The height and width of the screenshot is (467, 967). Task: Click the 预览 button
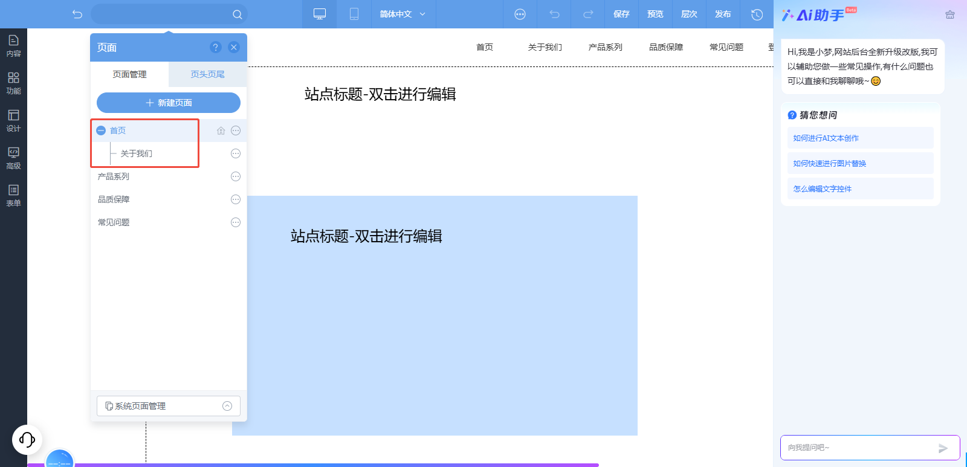pyautogui.click(x=655, y=14)
